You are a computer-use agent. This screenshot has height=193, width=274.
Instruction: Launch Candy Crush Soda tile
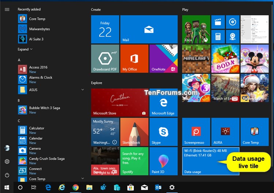225,59
